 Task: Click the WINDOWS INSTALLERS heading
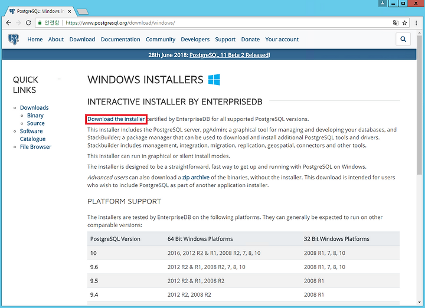pyautogui.click(x=145, y=80)
